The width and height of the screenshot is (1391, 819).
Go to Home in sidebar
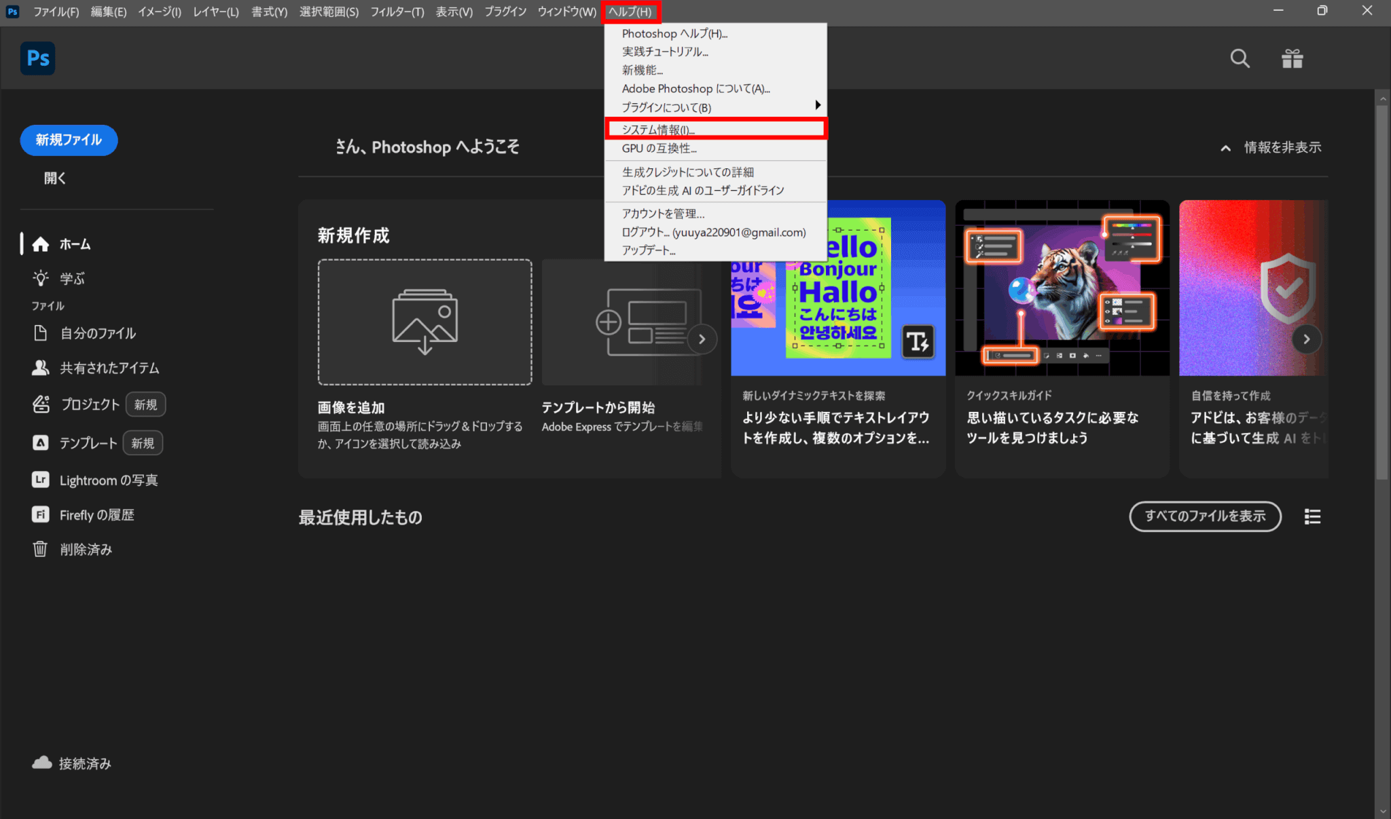74,244
